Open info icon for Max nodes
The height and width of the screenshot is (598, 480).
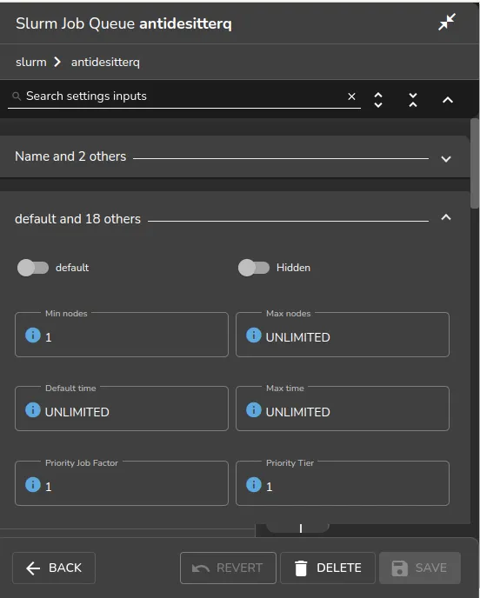tap(254, 336)
